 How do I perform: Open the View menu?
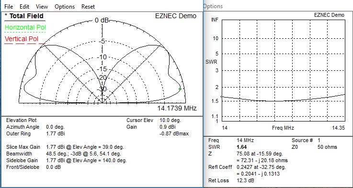point(42,7)
